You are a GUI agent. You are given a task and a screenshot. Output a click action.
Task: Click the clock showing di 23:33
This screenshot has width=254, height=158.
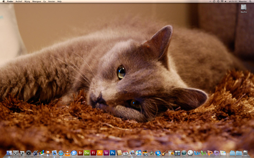pyautogui.click(x=233, y=1)
